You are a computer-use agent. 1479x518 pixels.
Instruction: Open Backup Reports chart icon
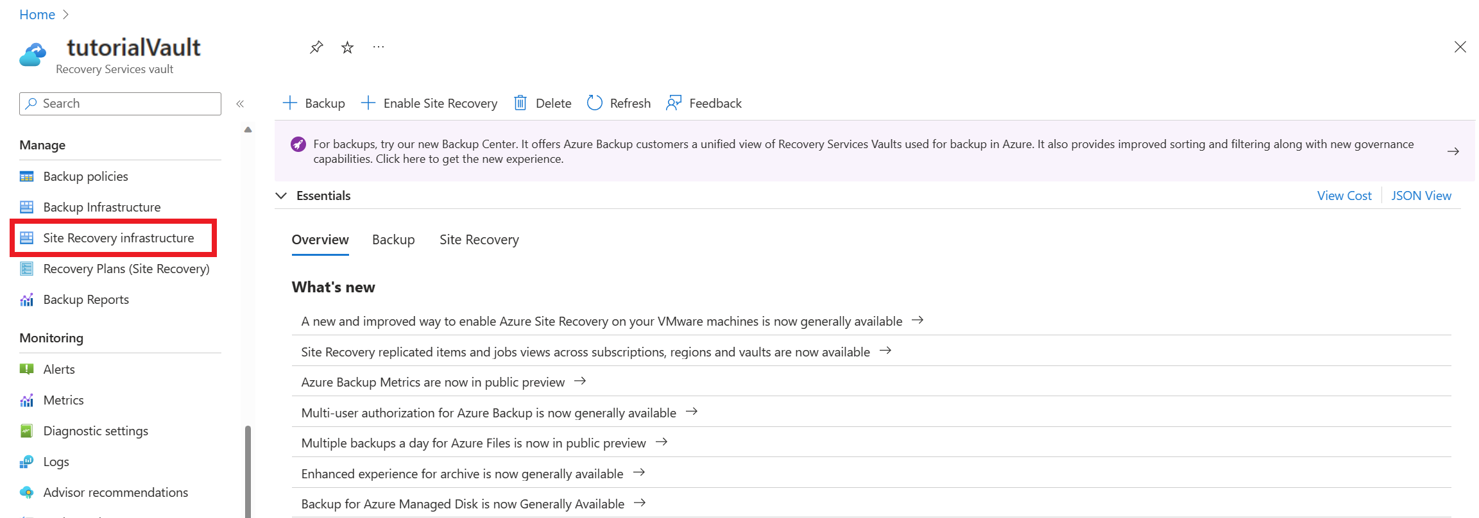(26, 299)
